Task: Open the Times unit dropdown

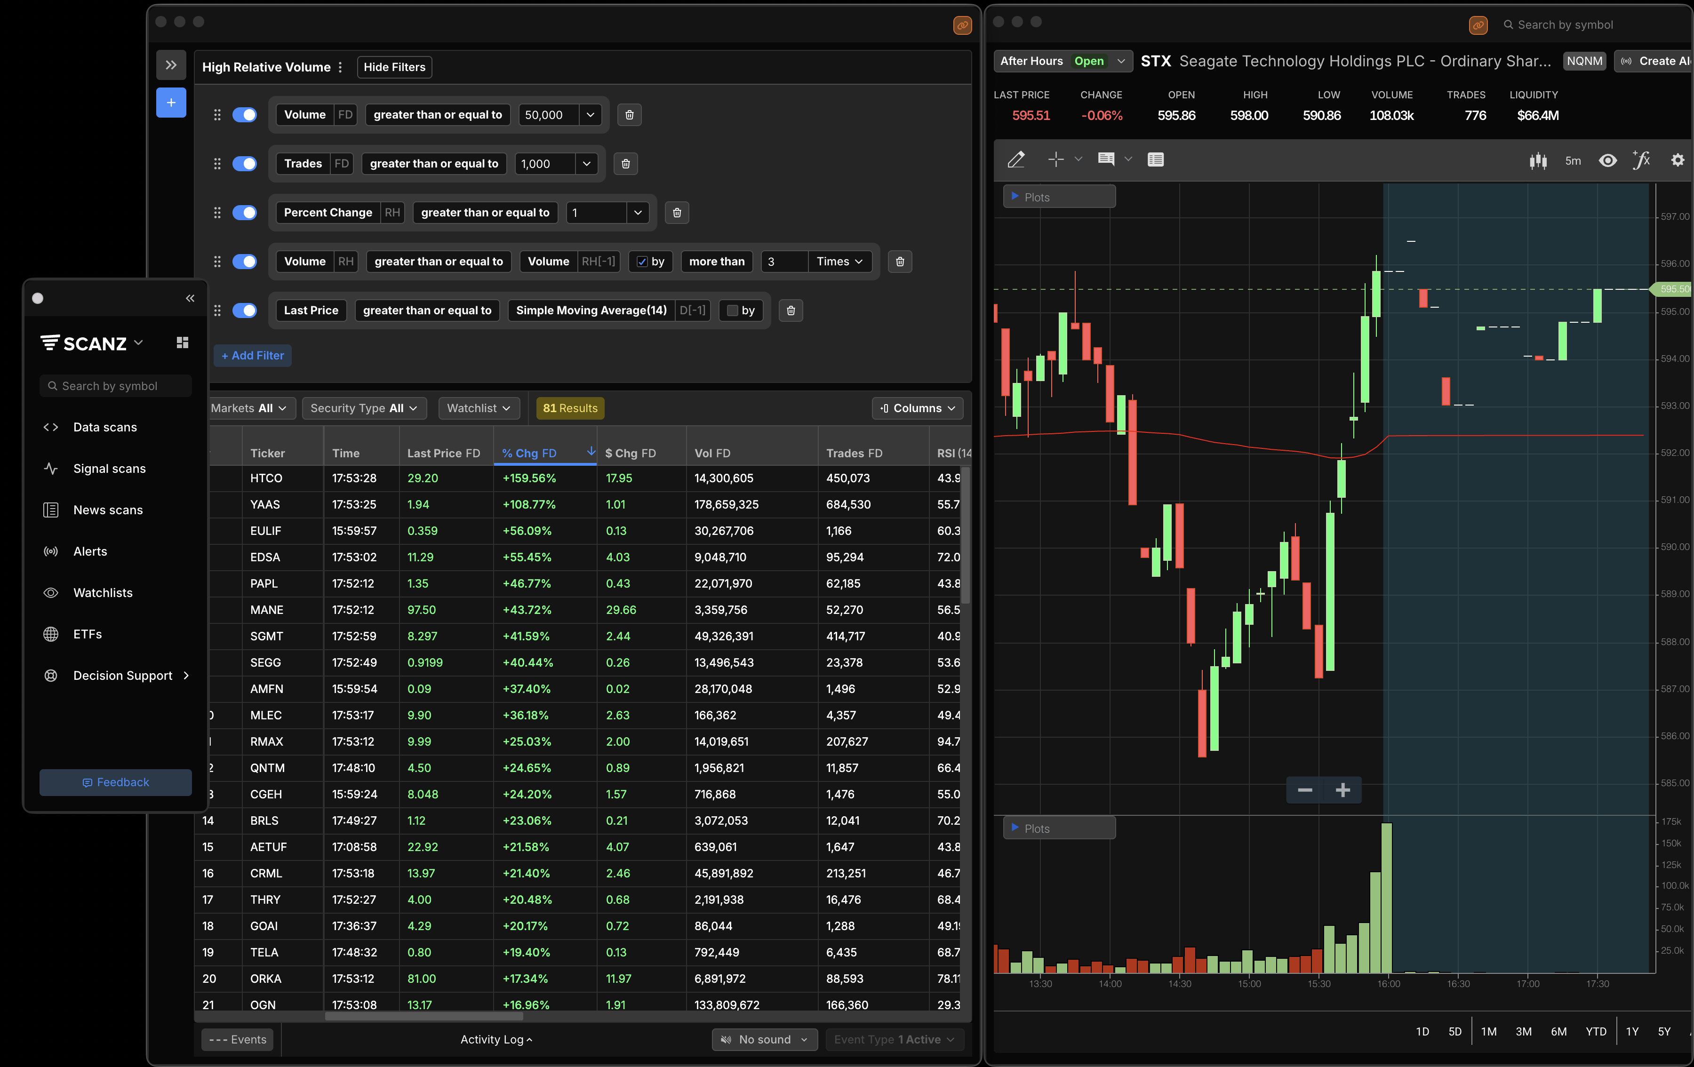Action: click(x=839, y=262)
